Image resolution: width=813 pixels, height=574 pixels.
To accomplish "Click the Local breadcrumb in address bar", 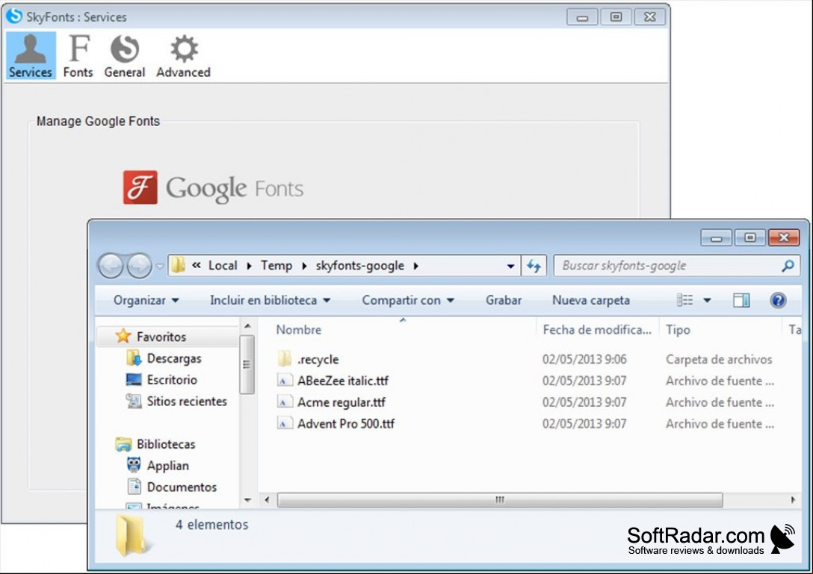I will pos(223,265).
